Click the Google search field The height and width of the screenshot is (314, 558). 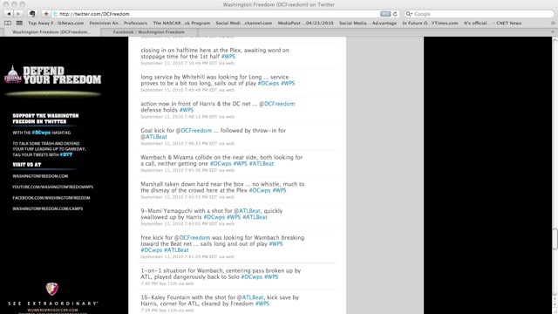point(479,14)
